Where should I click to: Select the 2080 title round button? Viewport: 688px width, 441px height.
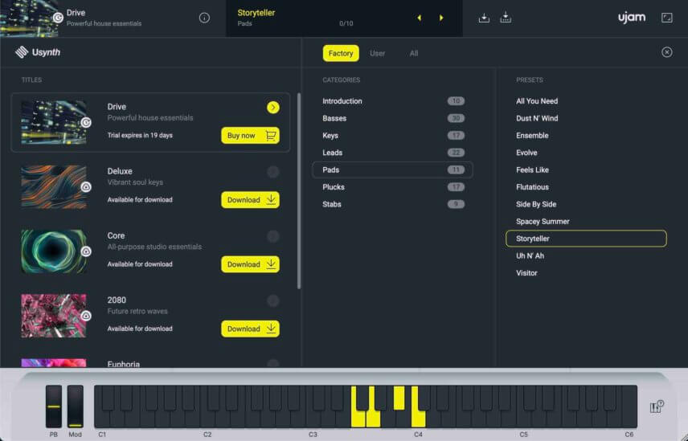(273, 300)
